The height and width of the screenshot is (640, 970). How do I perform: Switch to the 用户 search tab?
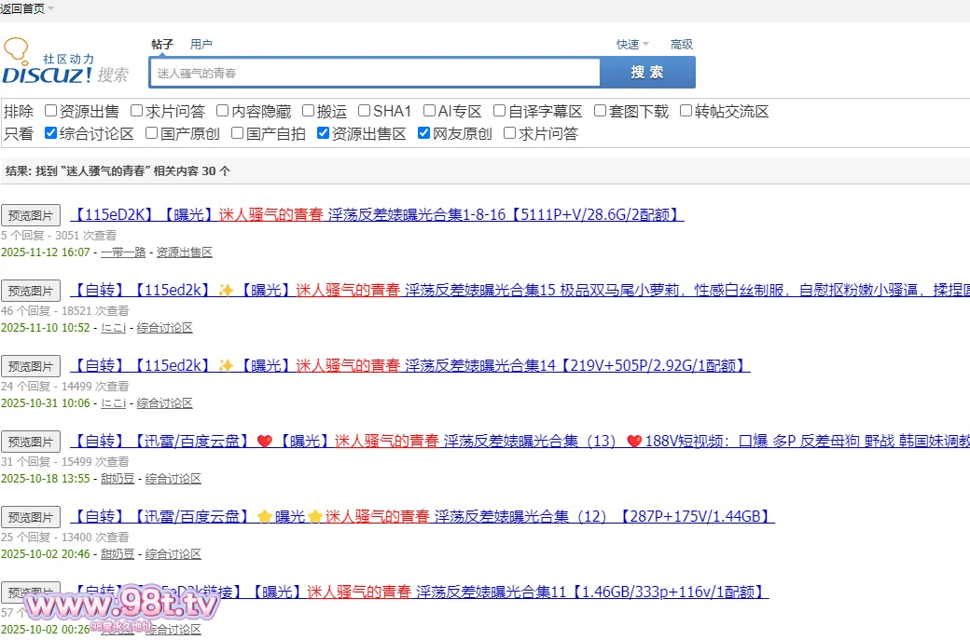[x=201, y=45]
